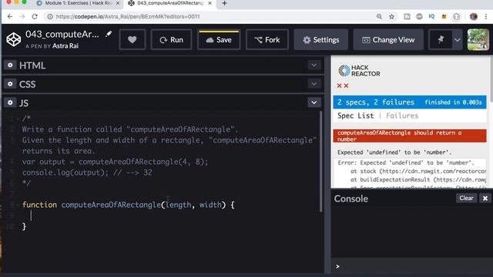Open HTML editor settings gear

tap(10, 65)
